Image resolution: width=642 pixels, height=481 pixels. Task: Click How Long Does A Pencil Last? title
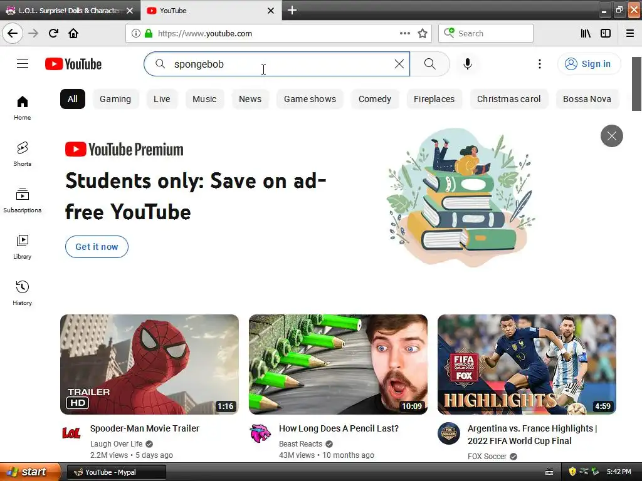(x=339, y=428)
